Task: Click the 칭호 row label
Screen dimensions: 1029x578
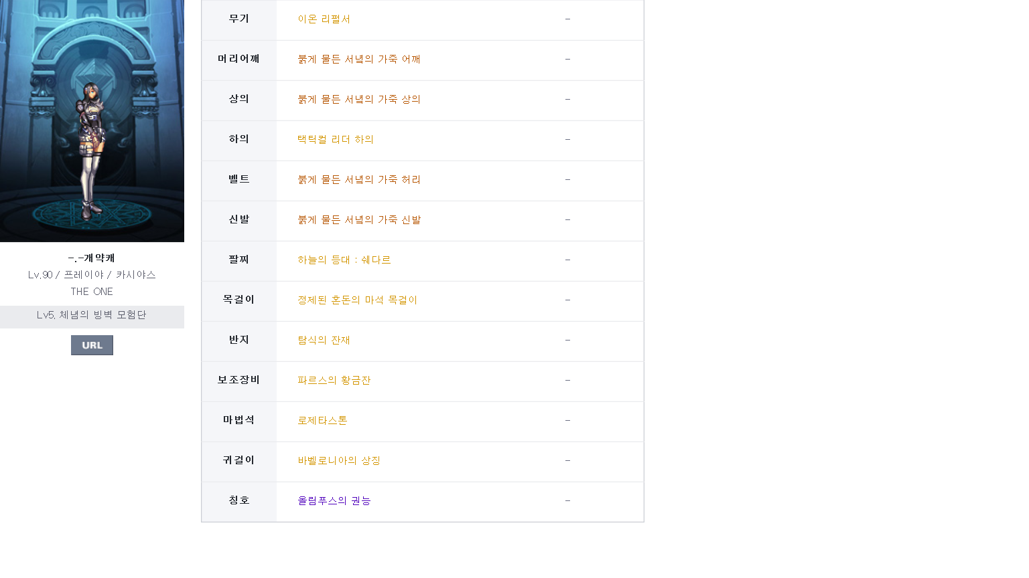Action: [x=239, y=501]
